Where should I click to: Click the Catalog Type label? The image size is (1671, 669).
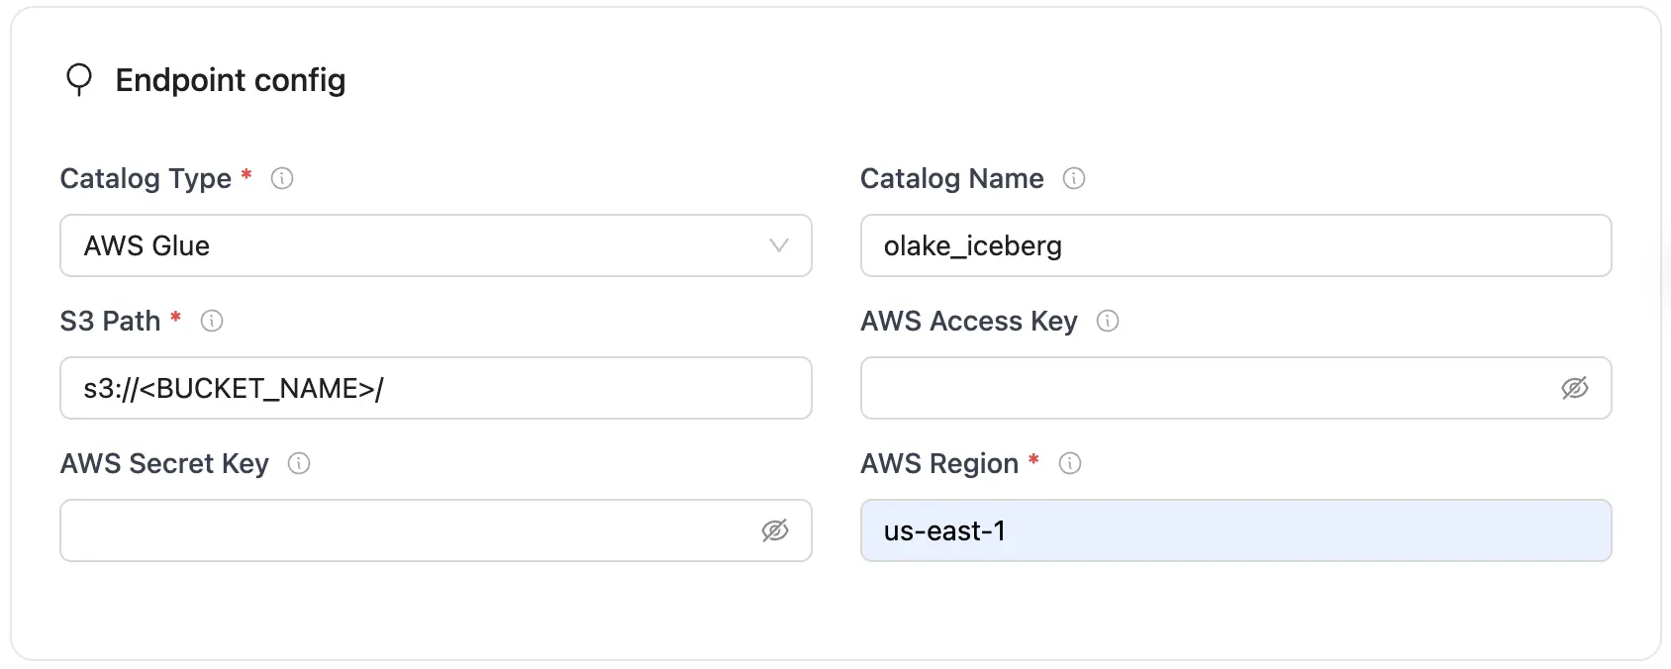pos(145,179)
